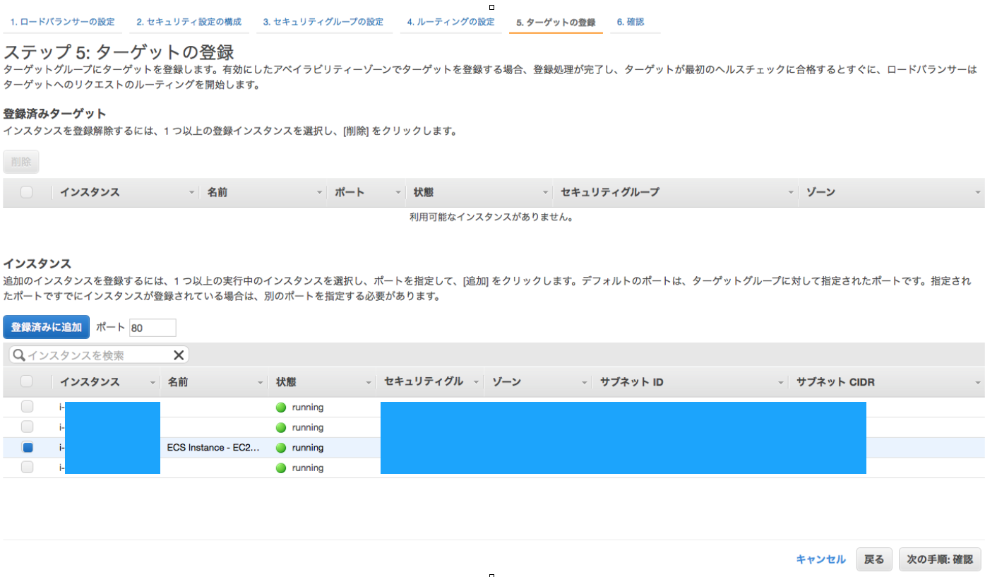The height and width of the screenshot is (577, 985).
Task: Open 名前 column dropdown in lower table
Action: coord(260,383)
